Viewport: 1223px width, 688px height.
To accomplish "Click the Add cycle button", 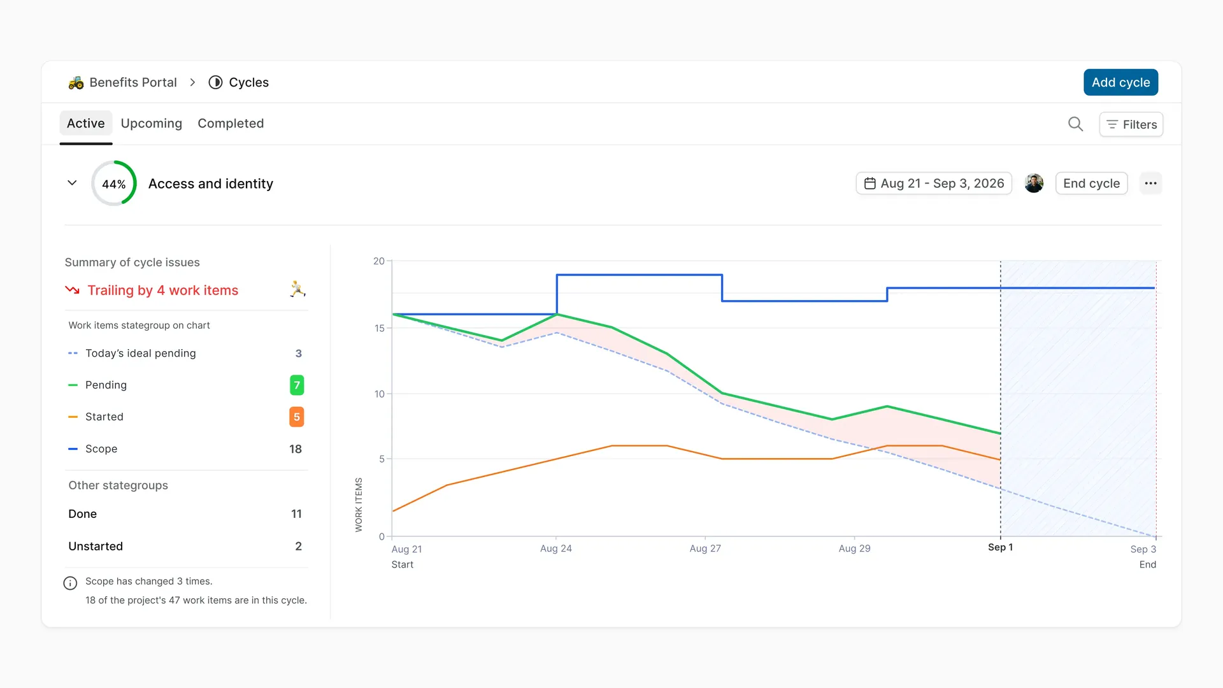I will 1120,82.
